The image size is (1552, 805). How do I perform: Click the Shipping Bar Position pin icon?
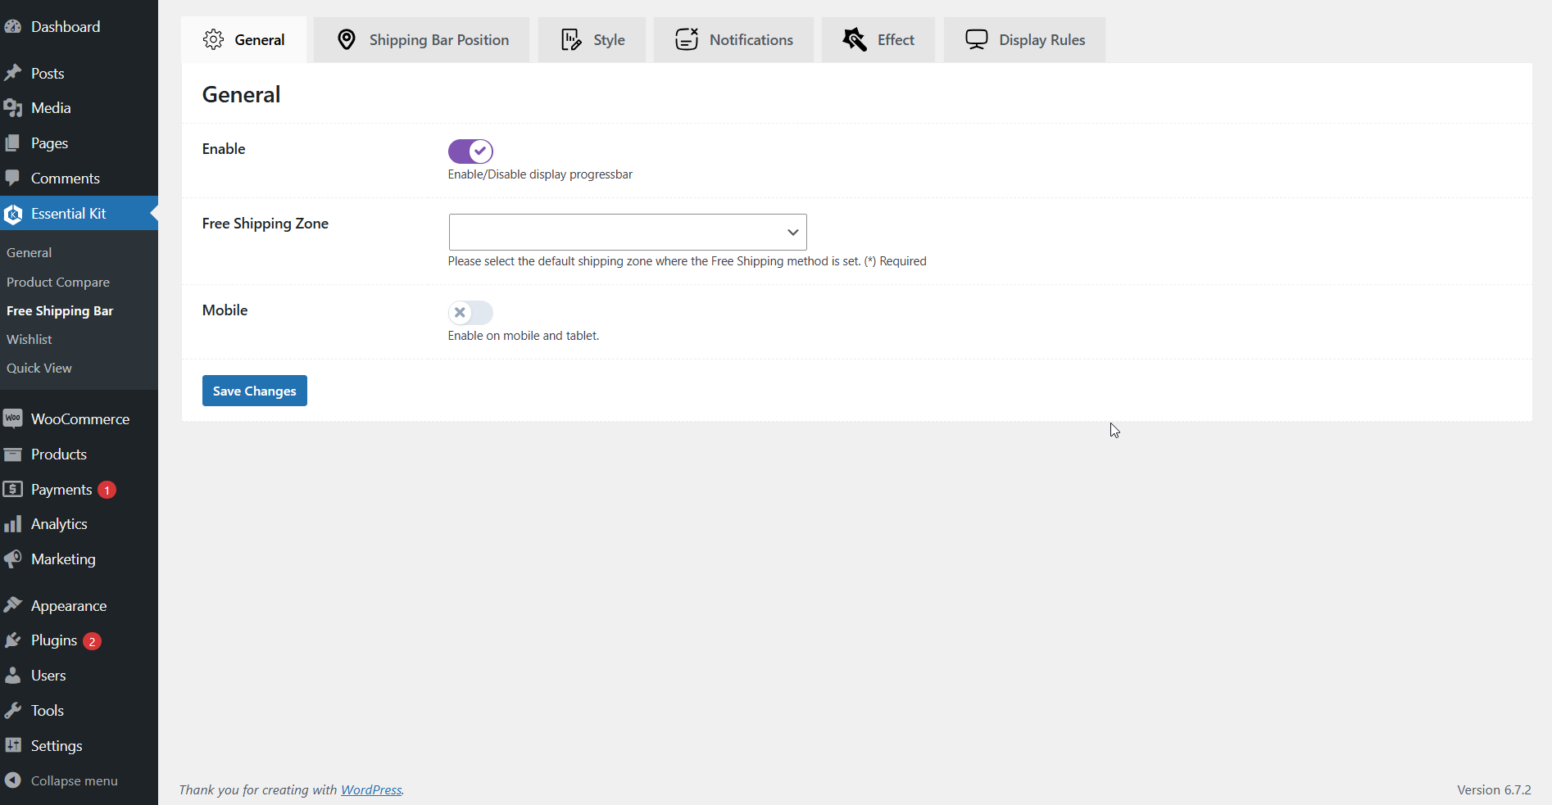(347, 39)
